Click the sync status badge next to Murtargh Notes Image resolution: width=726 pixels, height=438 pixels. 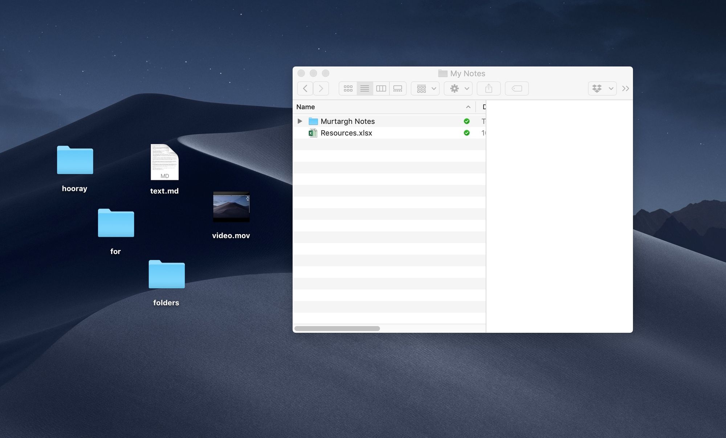point(467,121)
